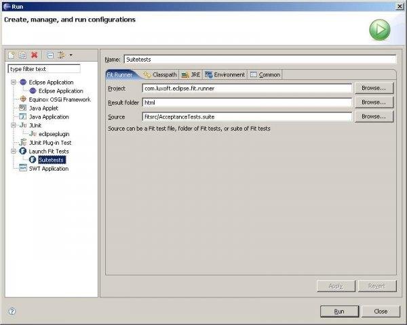Click the Equinox OSGi Framework icon
This screenshot has height=325, width=407.
23,100
